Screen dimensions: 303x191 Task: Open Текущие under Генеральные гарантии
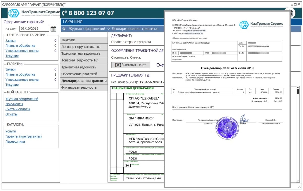click(12, 56)
